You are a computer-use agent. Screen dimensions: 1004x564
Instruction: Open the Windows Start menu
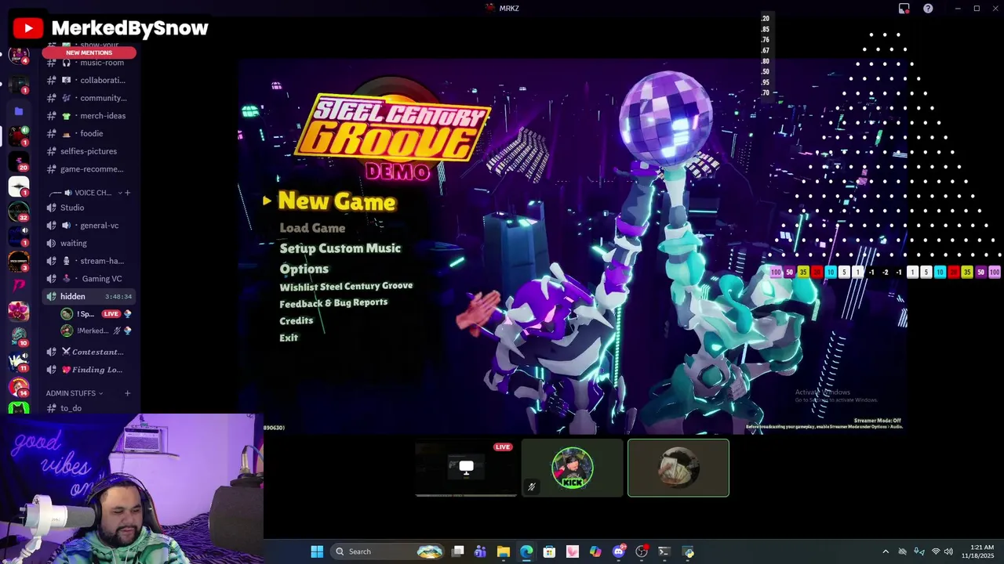click(317, 551)
